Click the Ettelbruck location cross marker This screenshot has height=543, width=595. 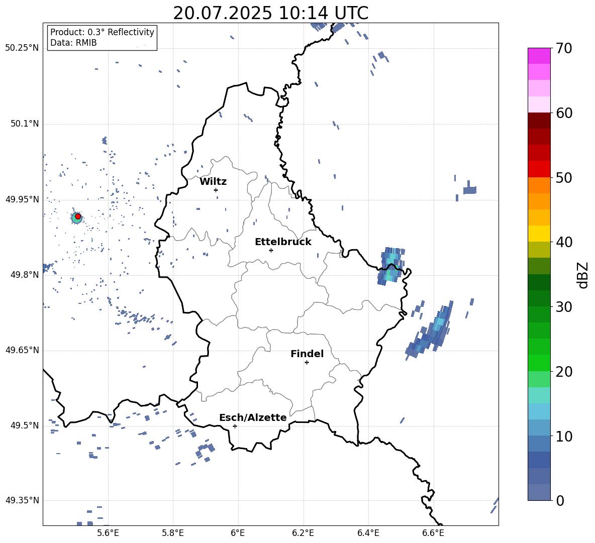(x=271, y=250)
